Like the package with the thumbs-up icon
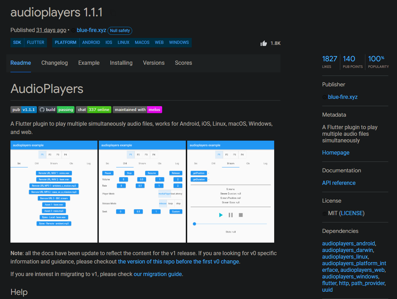This screenshot has height=299, width=397. tap(264, 43)
